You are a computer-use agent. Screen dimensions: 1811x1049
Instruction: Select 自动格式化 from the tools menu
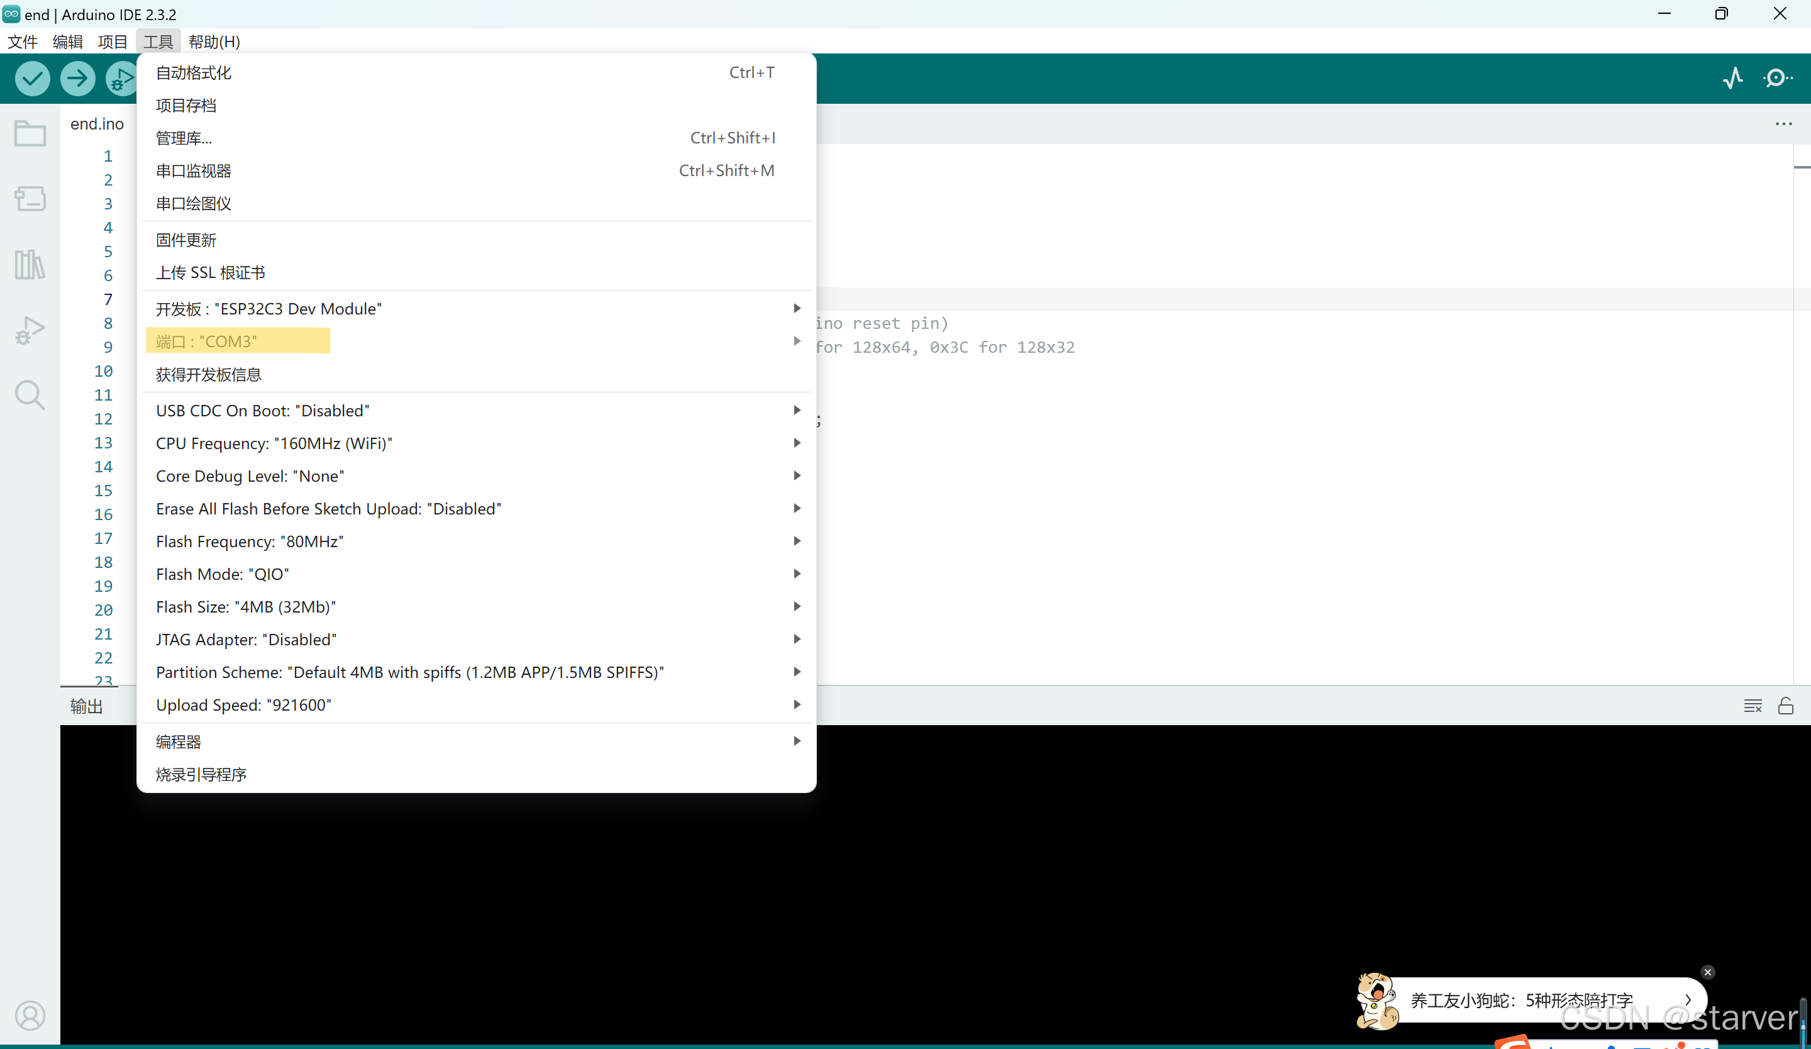(x=477, y=72)
